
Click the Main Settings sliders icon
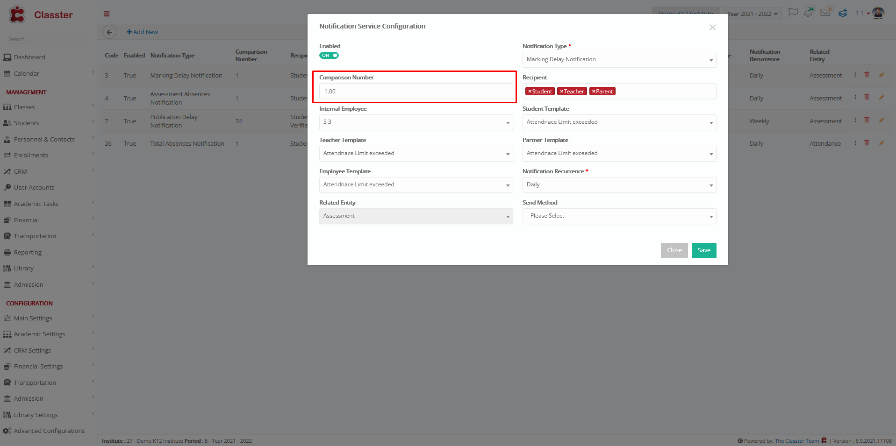pos(7,319)
